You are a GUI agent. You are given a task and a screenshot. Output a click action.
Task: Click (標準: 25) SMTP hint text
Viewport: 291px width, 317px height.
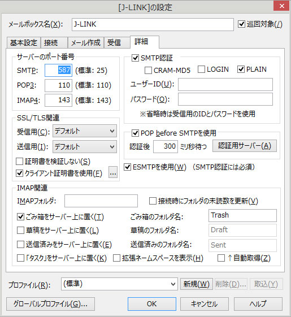point(91,71)
